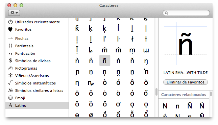Viewport: 218px width, 125px height.
Task: Click the punctuation icon beside Puntuación
Action: 10,54
